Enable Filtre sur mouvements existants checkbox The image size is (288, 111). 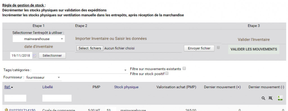point(184,69)
